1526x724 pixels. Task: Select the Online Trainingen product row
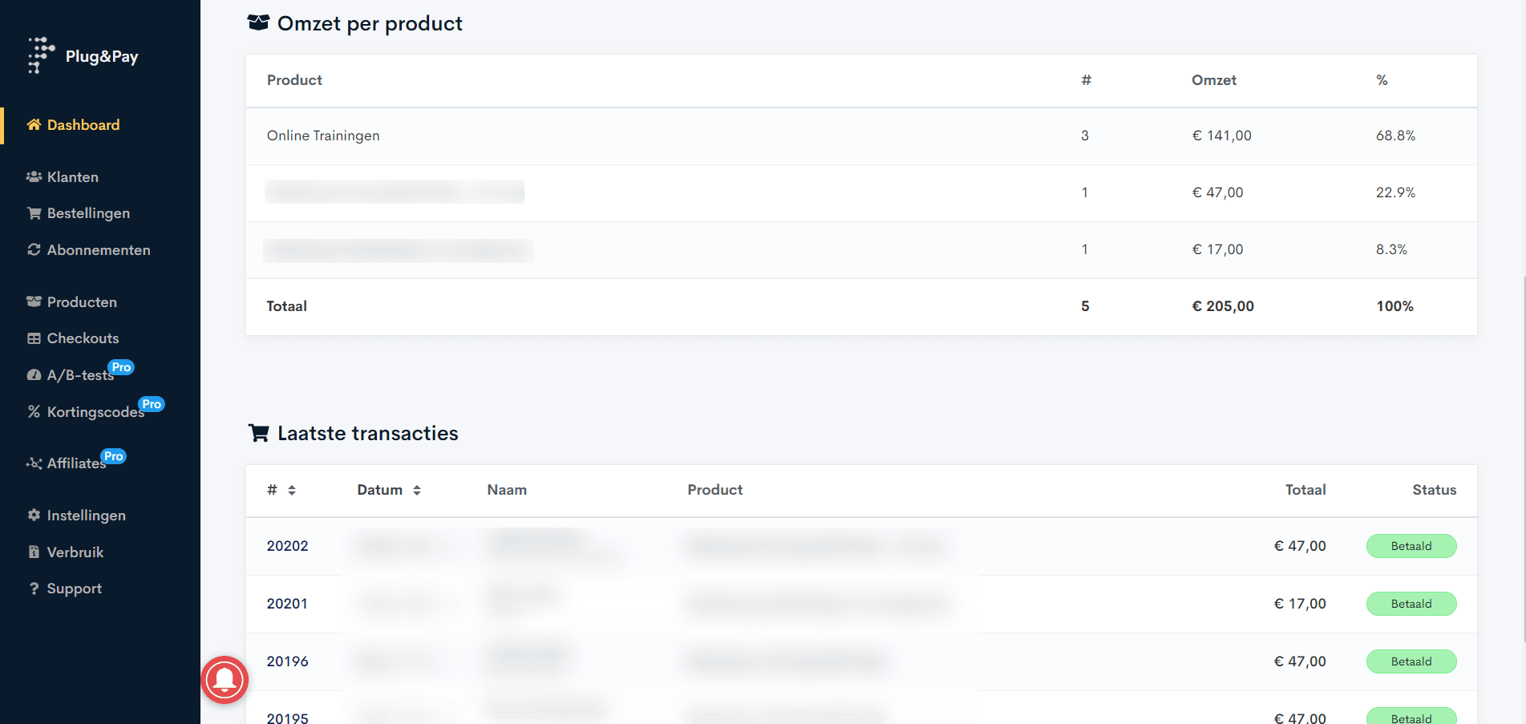click(x=323, y=136)
